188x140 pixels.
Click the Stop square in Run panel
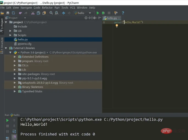[7, 126]
